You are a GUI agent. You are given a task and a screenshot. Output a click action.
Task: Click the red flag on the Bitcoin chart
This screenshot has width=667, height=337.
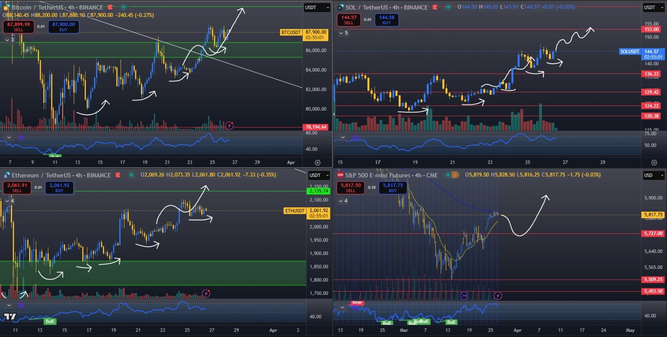pyautogui.click(x=111, y=7)
